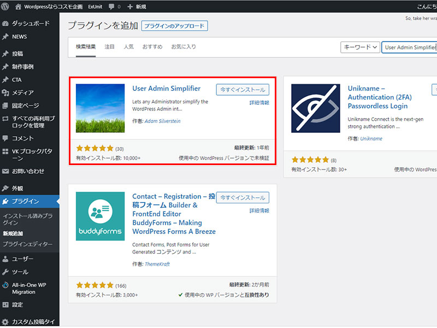Click the WordPress logo in admin bar
437x328 pixels.
5,7
